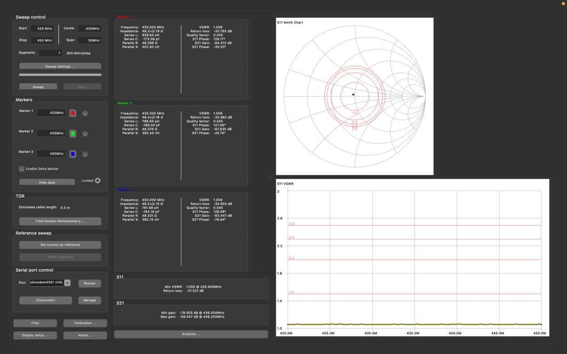
Task: Open the Calibration window
Action: (85, 323)
